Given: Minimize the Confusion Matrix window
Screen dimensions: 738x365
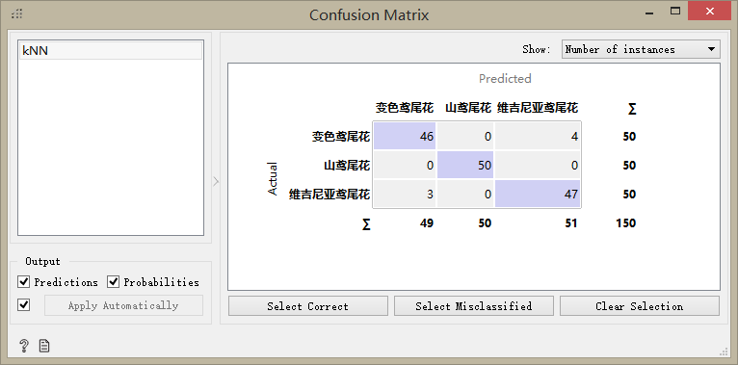Looking at the screenshot, I should coord(652,11).
